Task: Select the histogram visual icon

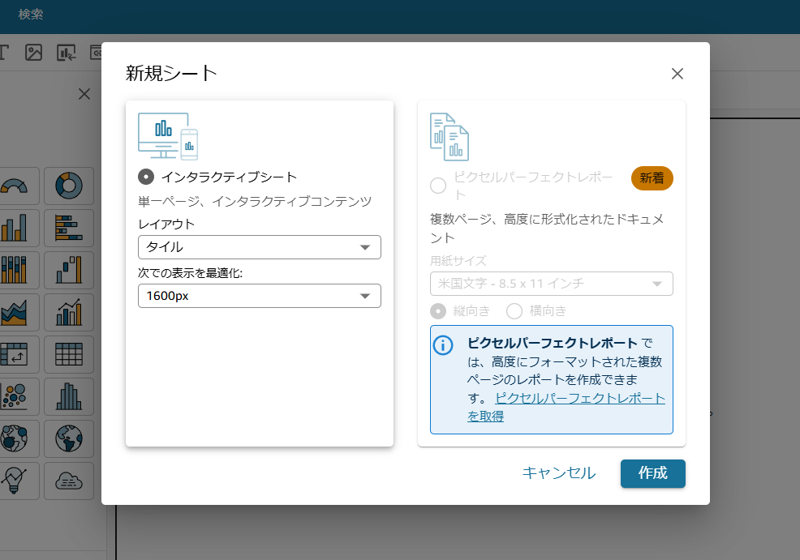Action: (x=69, y=397)
